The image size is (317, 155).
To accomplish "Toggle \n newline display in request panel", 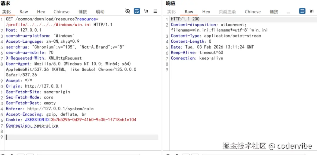I will point(146,11).
